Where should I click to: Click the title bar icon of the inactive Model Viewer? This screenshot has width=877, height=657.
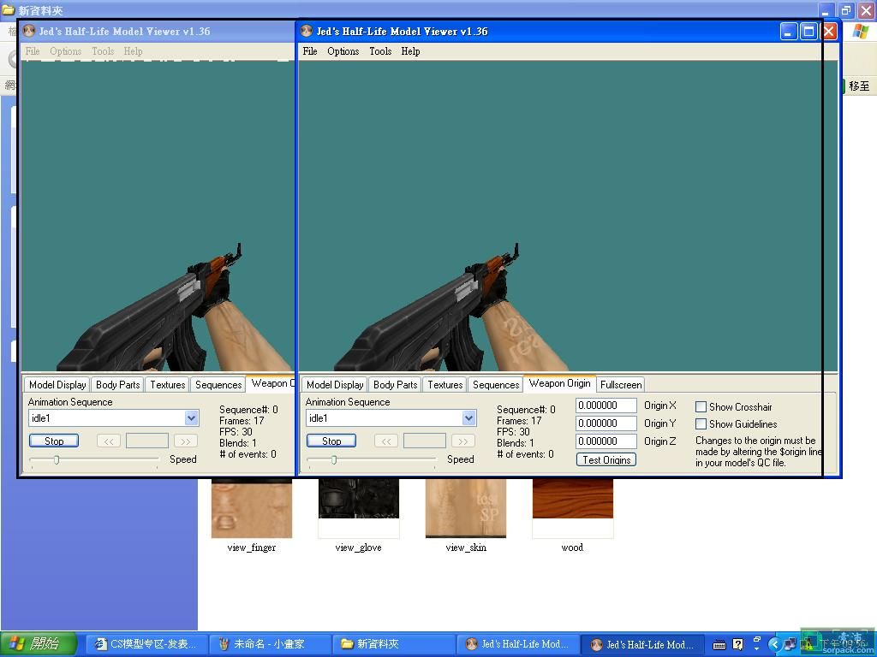point(28,32)
